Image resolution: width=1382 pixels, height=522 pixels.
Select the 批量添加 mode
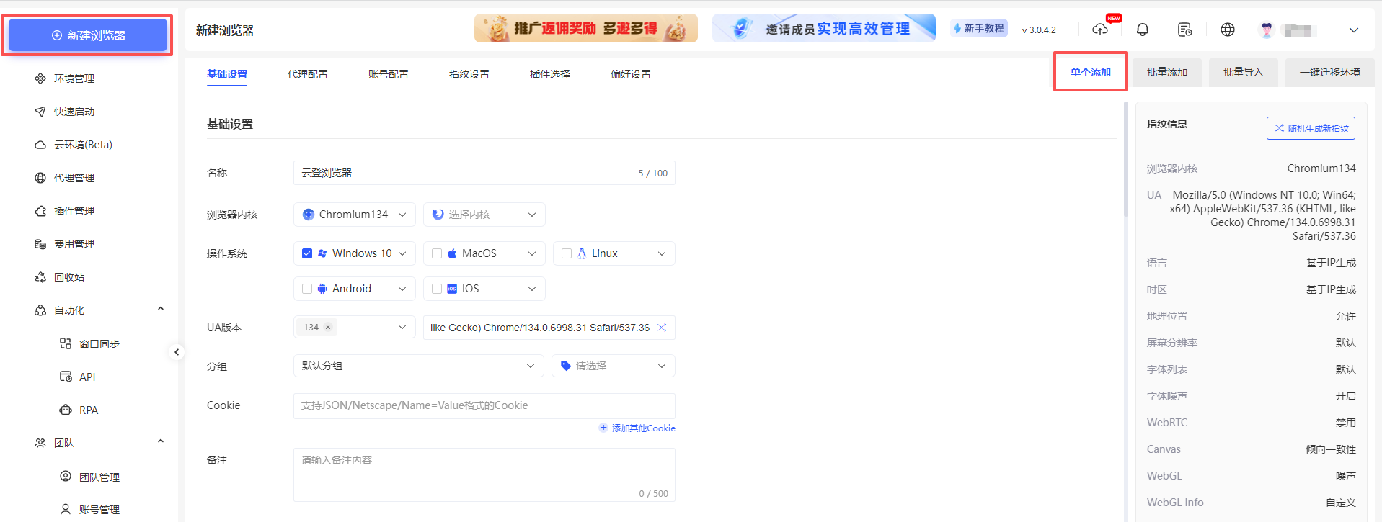tap(1167, 72)
